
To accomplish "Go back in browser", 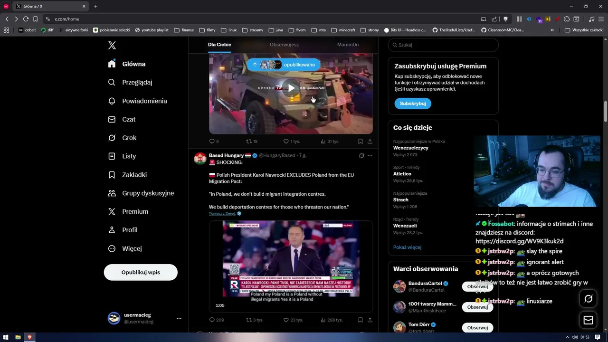I will (x=7, y=19).
